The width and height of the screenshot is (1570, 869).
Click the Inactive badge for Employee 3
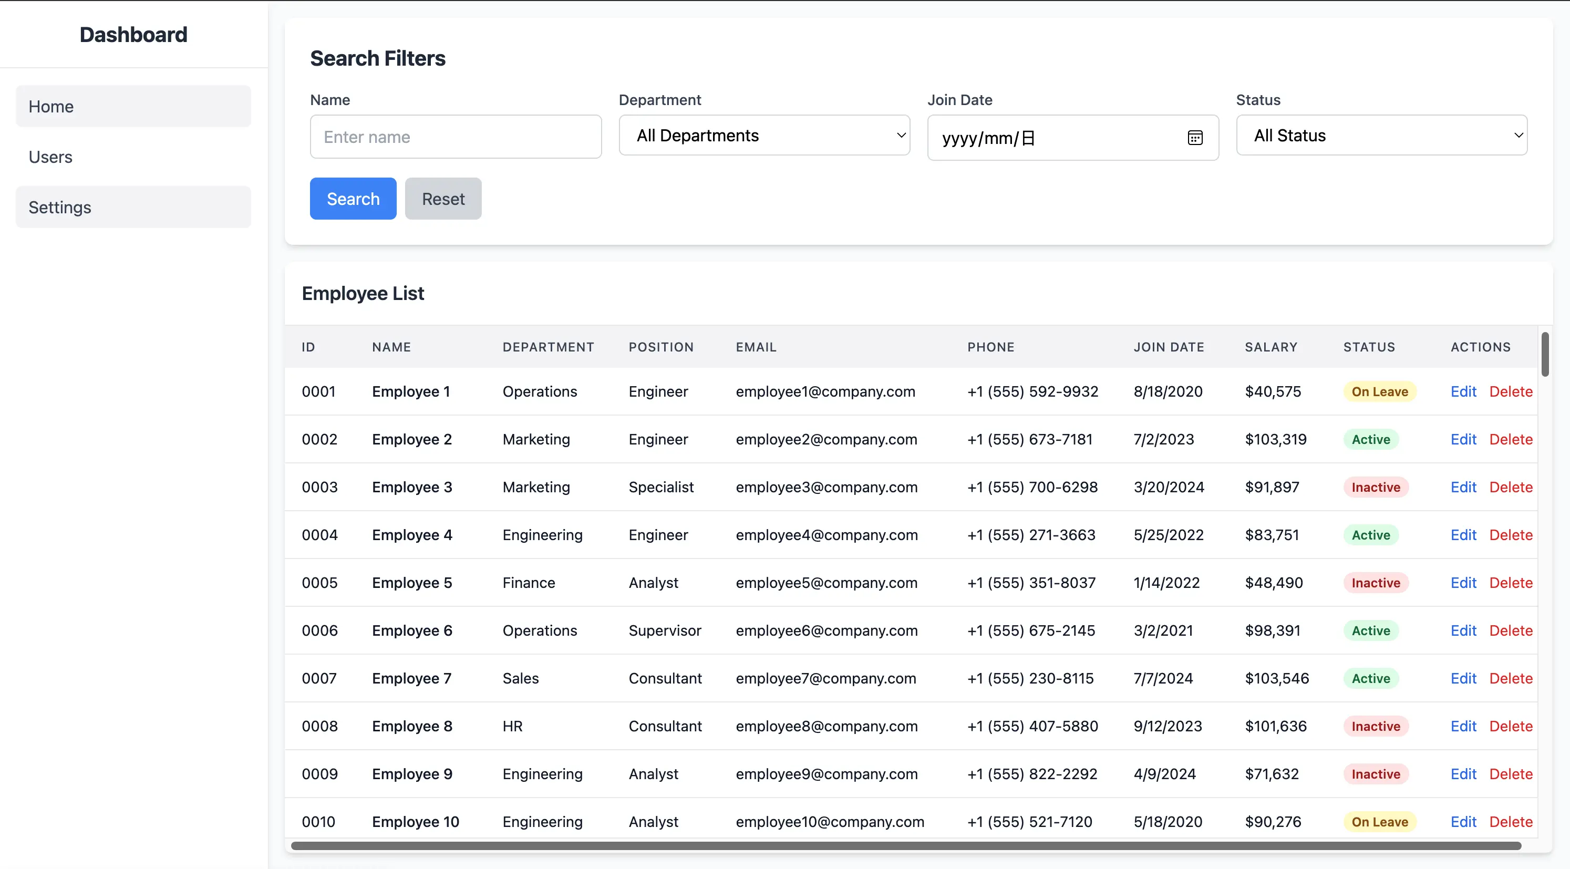(x=1376, y=487)
